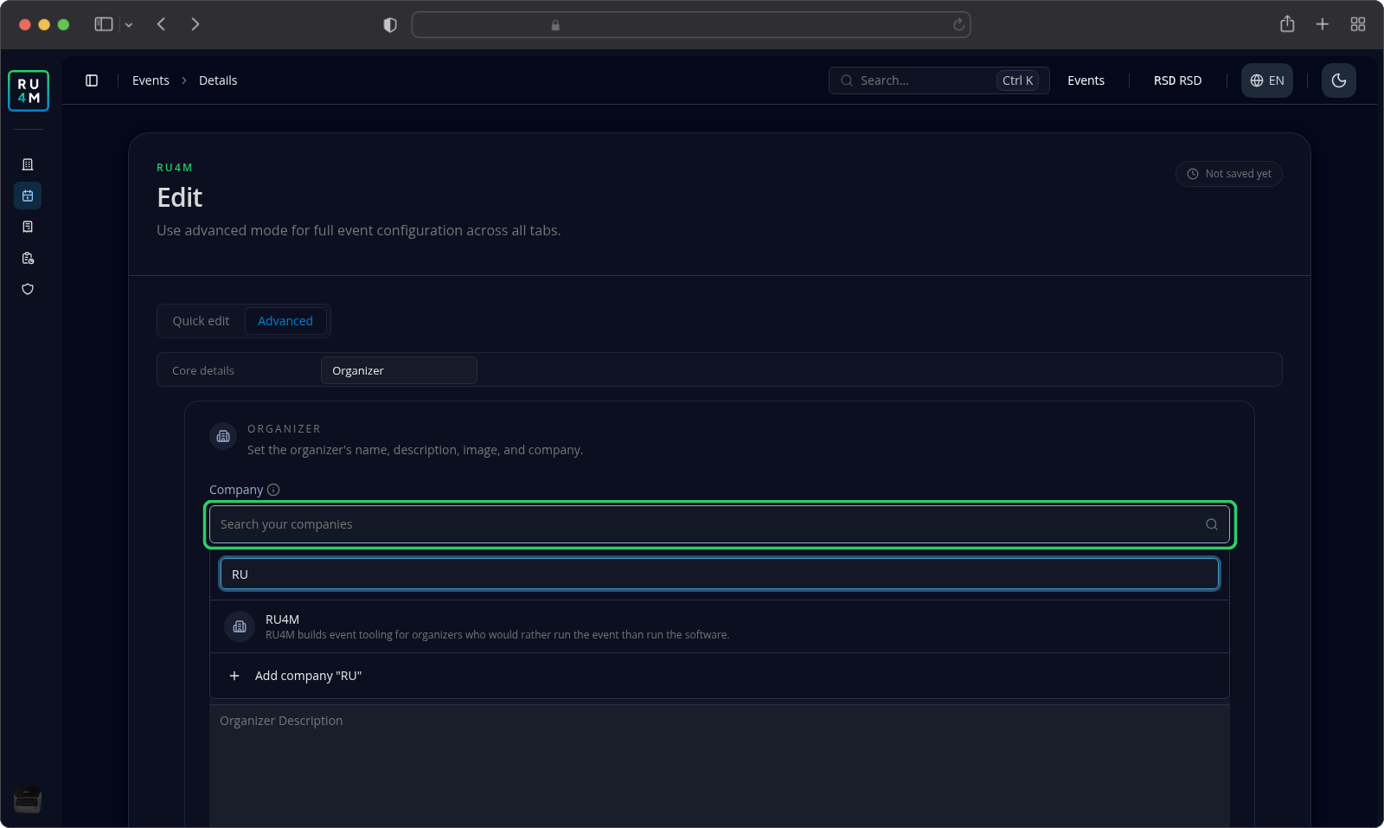Toggle the sidebar panel icon beside Events breadcrumb
This screenshot has height=828, width=1384.
[92, 80]
